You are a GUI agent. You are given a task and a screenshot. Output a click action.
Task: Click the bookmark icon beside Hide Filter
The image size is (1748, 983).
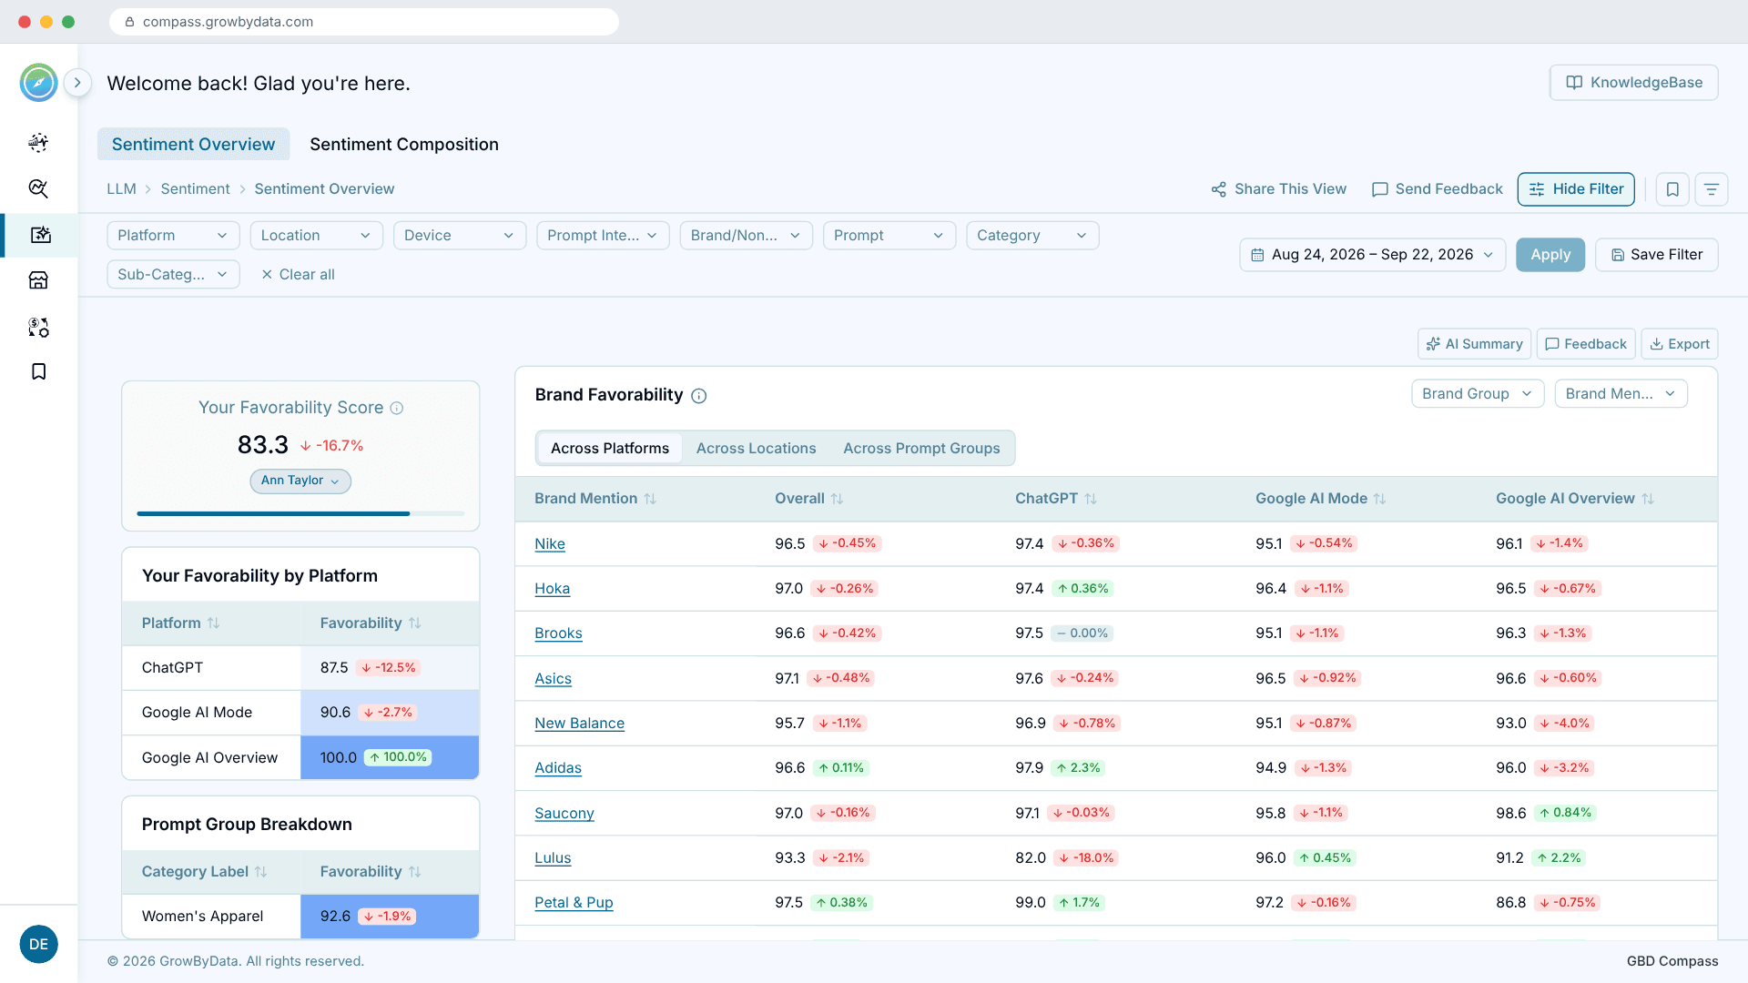(x=1672, y=189)
